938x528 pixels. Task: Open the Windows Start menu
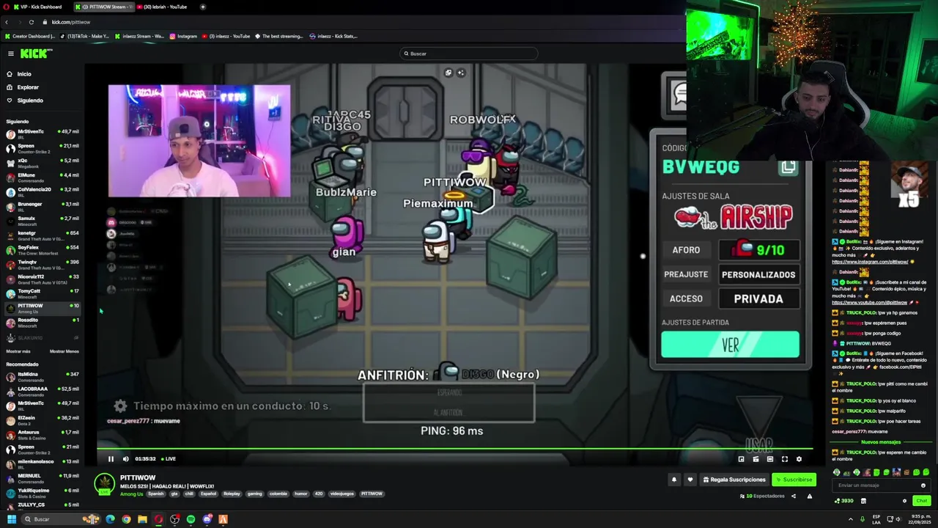pyautogui.click(x=11, y=519)
